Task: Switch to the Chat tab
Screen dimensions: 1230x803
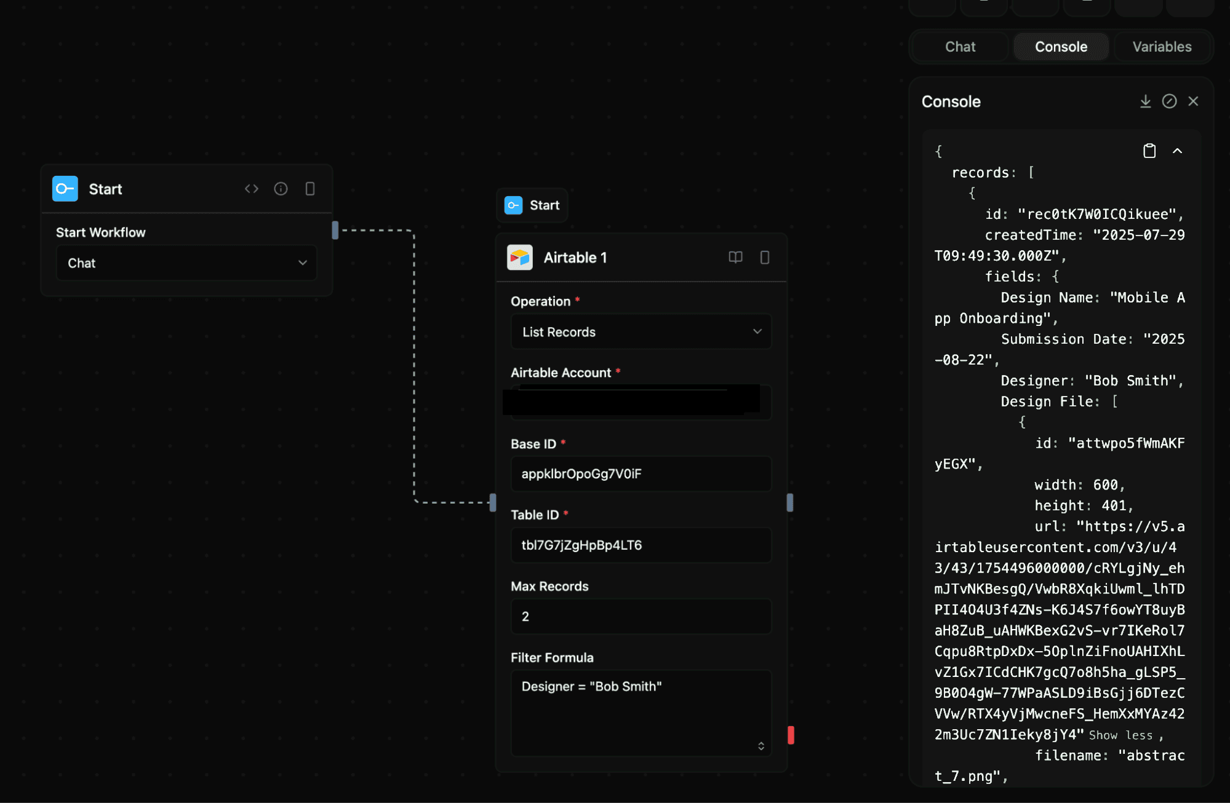Action: click(960, 46)
